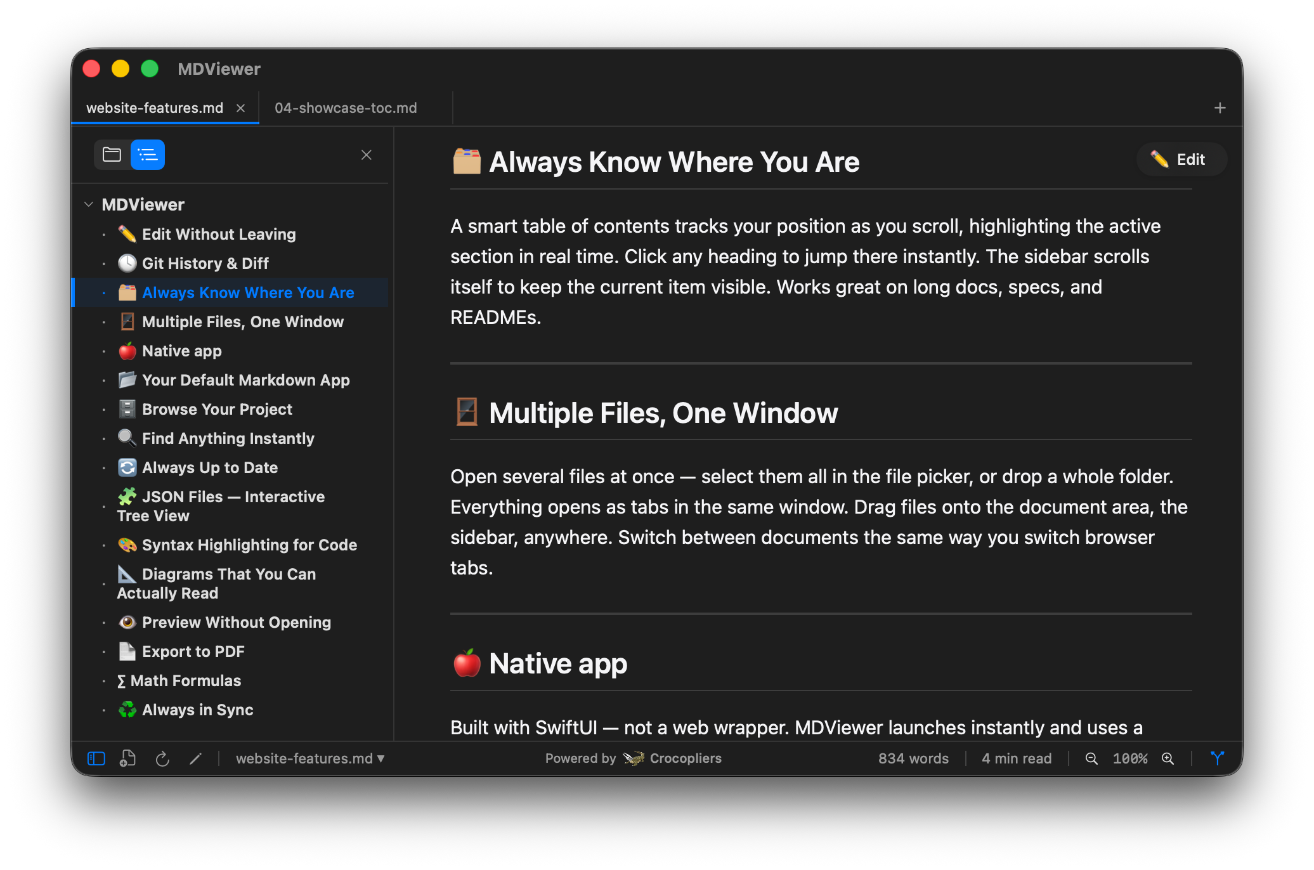The height and width of the screenshot is (870, 1314).
Task: Zoom in with the plus magnifier
Action: (1168, 758)
